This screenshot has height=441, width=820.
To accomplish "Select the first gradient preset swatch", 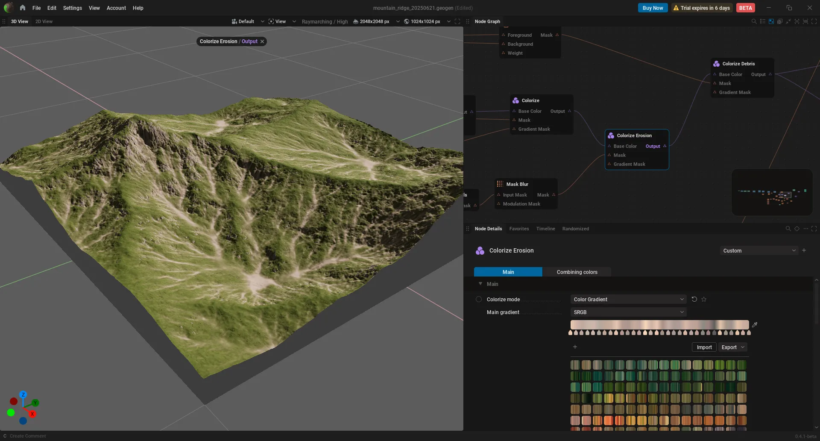I will (x=575, y=365).
